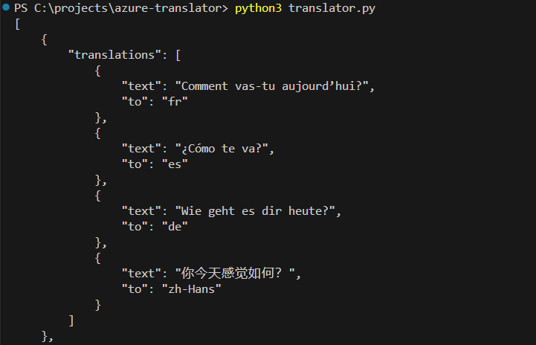This screenshot has height=345, width=536.
Task: Click the "text" key above "fr"
Action: coord(141,86)
